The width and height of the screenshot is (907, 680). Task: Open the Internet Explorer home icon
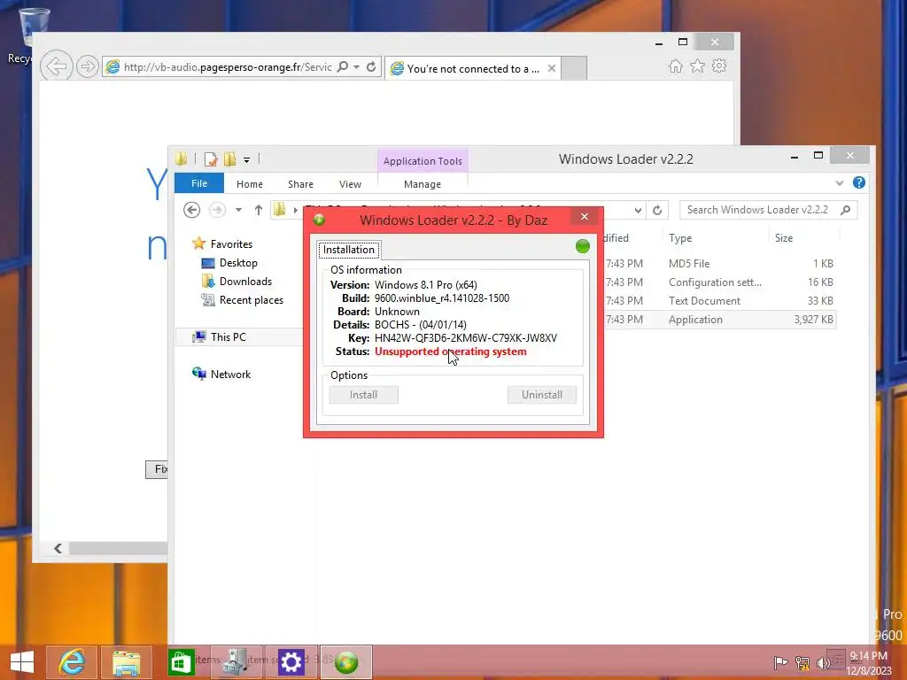point(675,66)
